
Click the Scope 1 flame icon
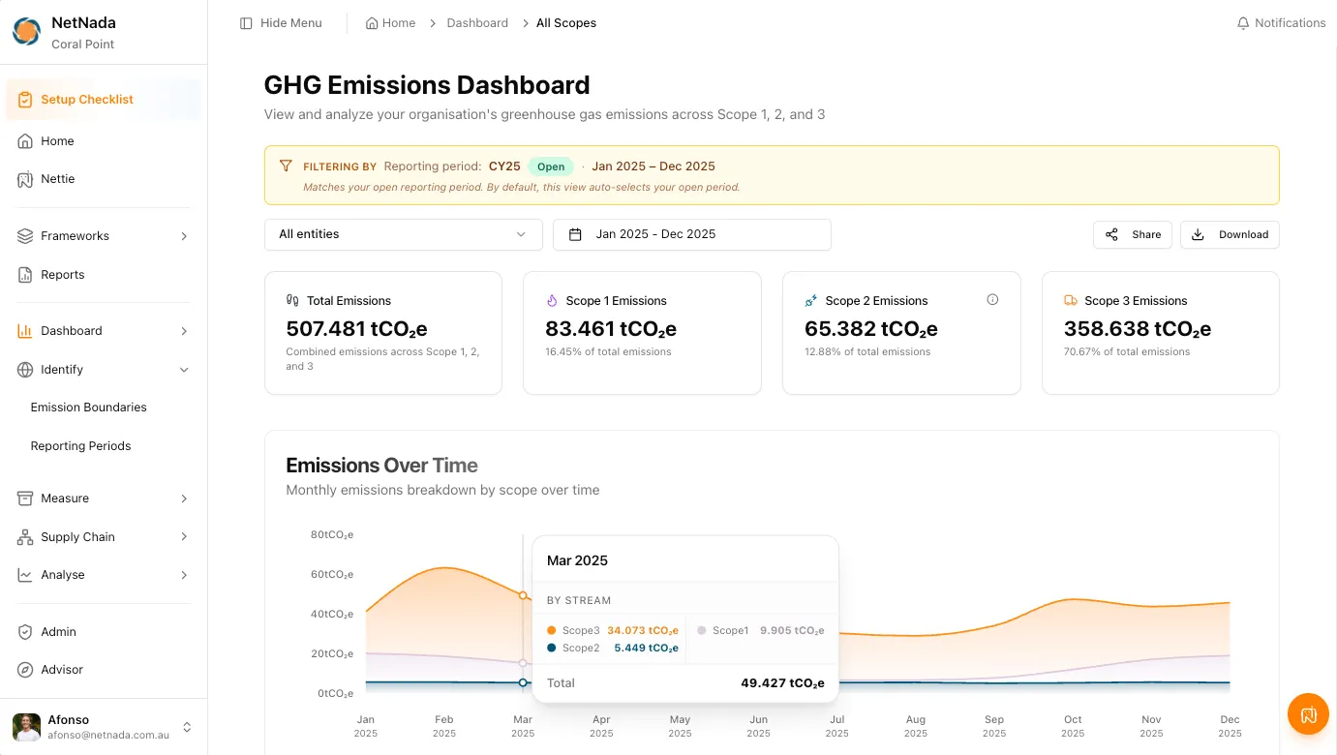[552, 301]
